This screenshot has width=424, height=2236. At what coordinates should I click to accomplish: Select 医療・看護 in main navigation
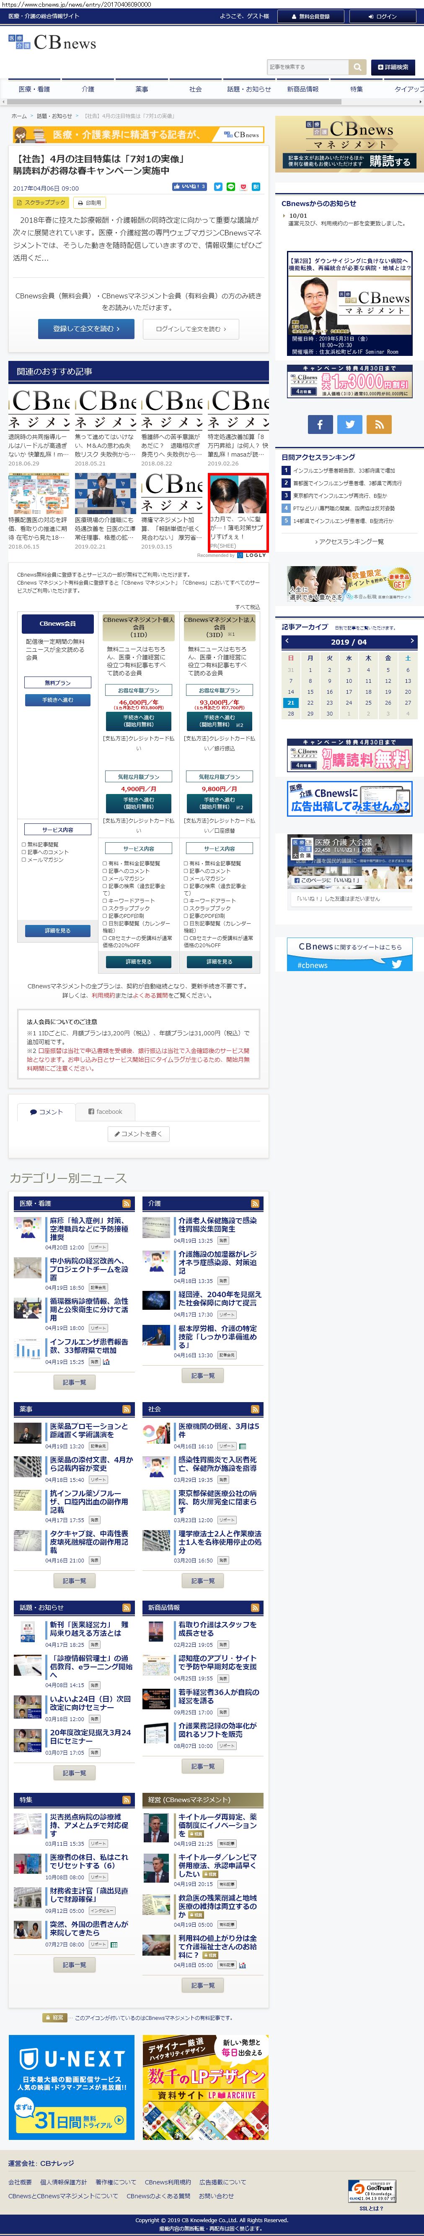point(35,89)
